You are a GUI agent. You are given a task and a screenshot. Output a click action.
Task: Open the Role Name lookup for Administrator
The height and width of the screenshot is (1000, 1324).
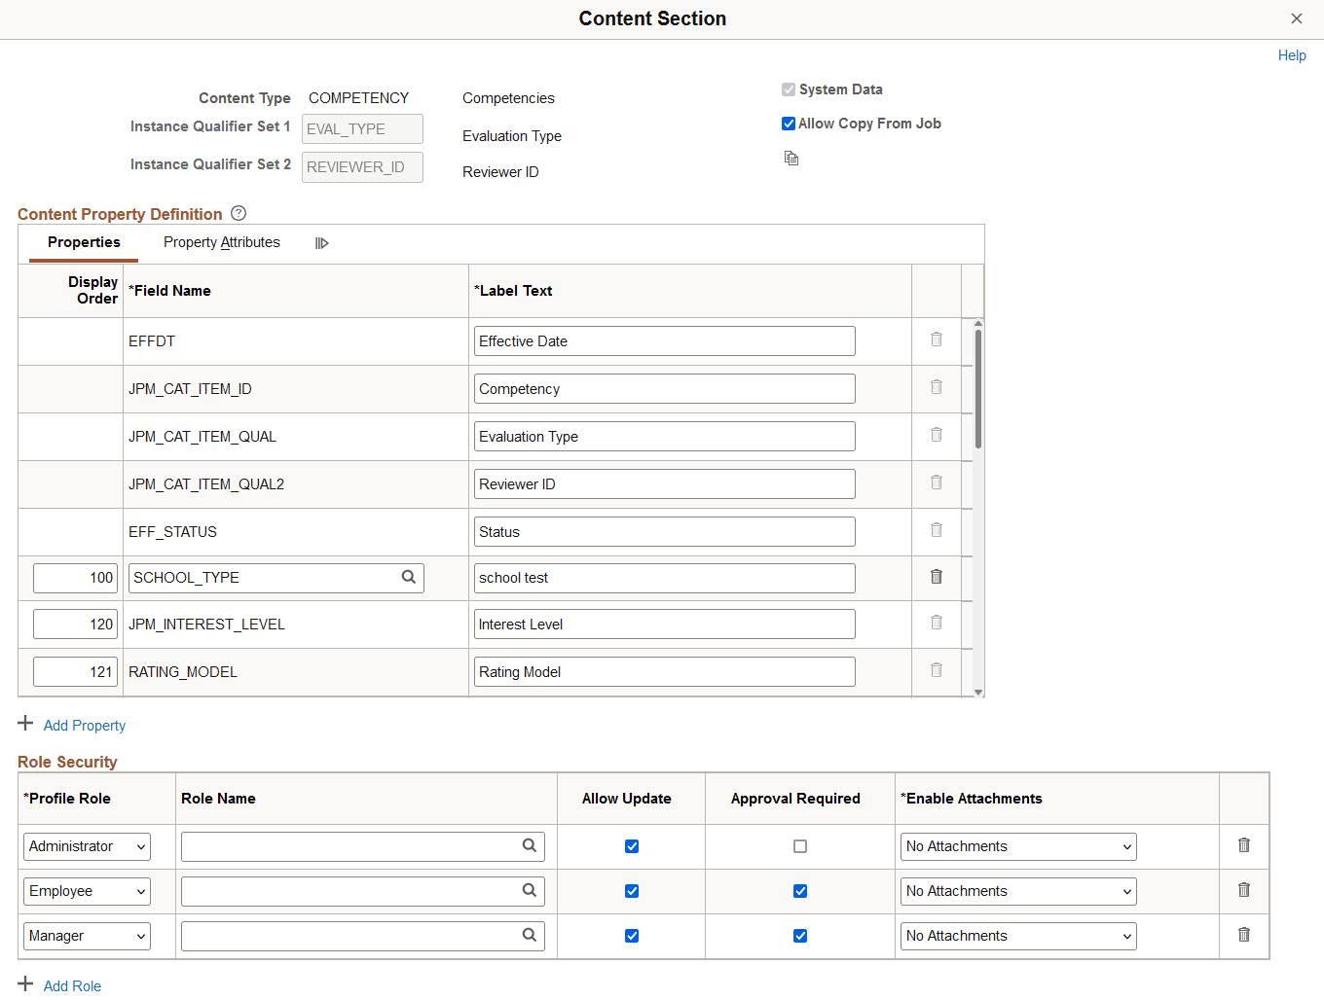530,846
